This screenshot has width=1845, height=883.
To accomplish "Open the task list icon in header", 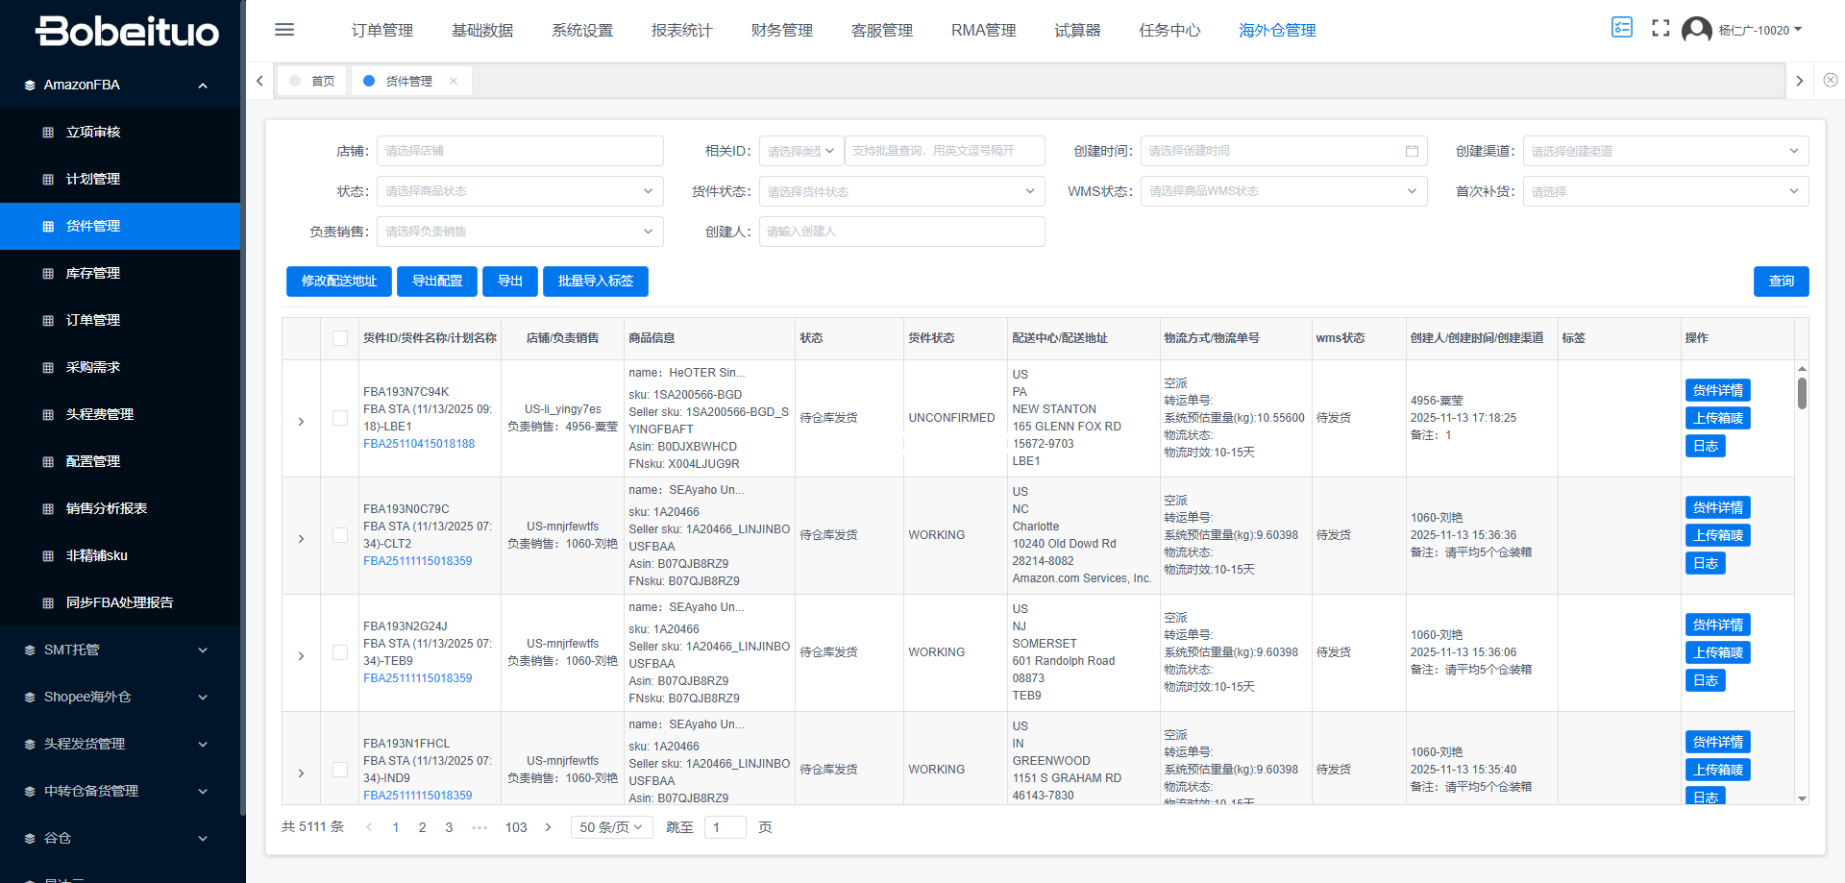I will 1622,28.
